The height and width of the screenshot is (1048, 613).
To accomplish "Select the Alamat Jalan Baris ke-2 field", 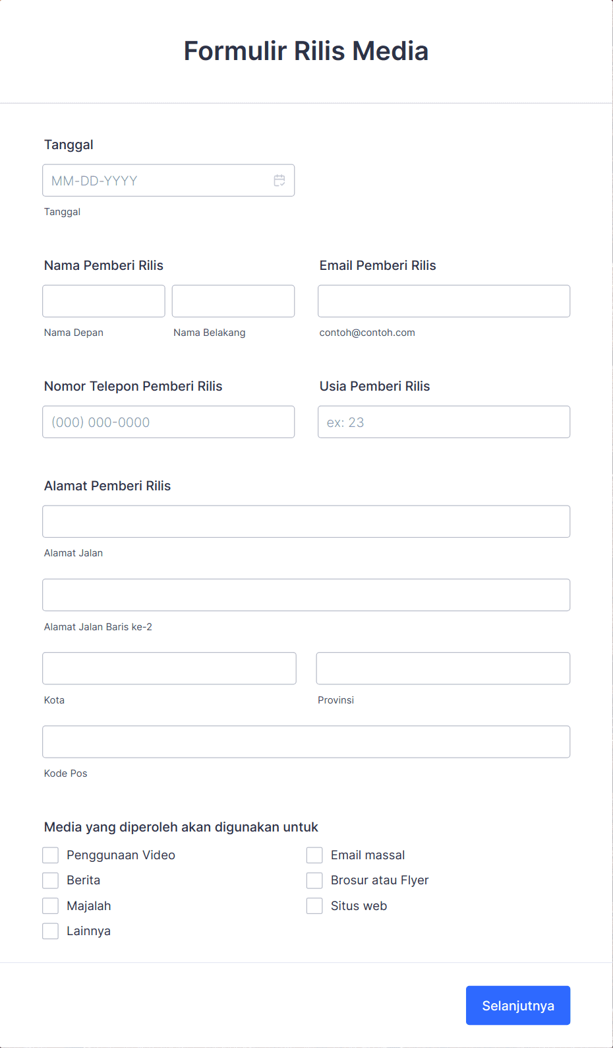I will (x=306, y=595).
